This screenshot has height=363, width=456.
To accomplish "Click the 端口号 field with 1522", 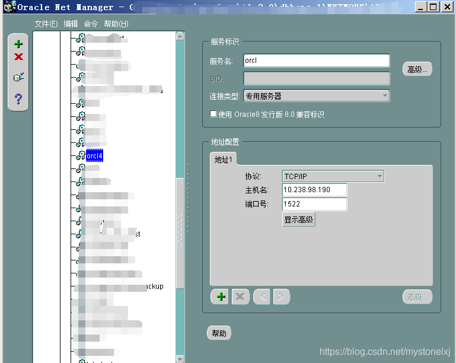I will point(314,204).
